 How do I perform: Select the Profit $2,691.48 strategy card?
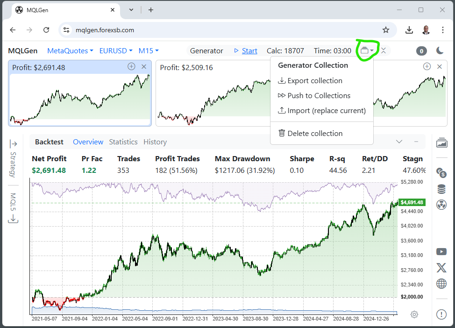pyautogui.click(x=80, y=93)
